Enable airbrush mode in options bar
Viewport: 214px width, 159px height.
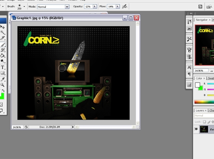(124, 6)
